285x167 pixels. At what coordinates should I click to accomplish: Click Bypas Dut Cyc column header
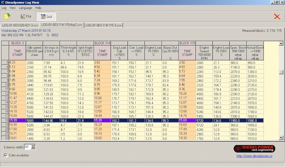pos(170,53)
